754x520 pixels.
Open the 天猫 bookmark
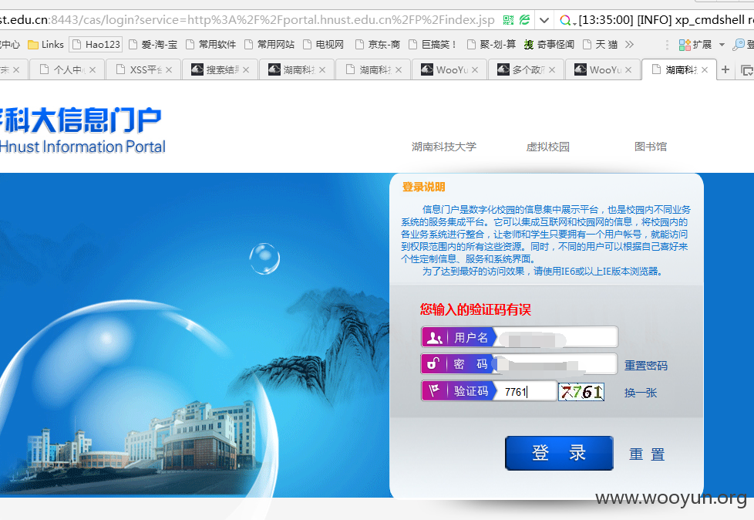coord(600,45)
